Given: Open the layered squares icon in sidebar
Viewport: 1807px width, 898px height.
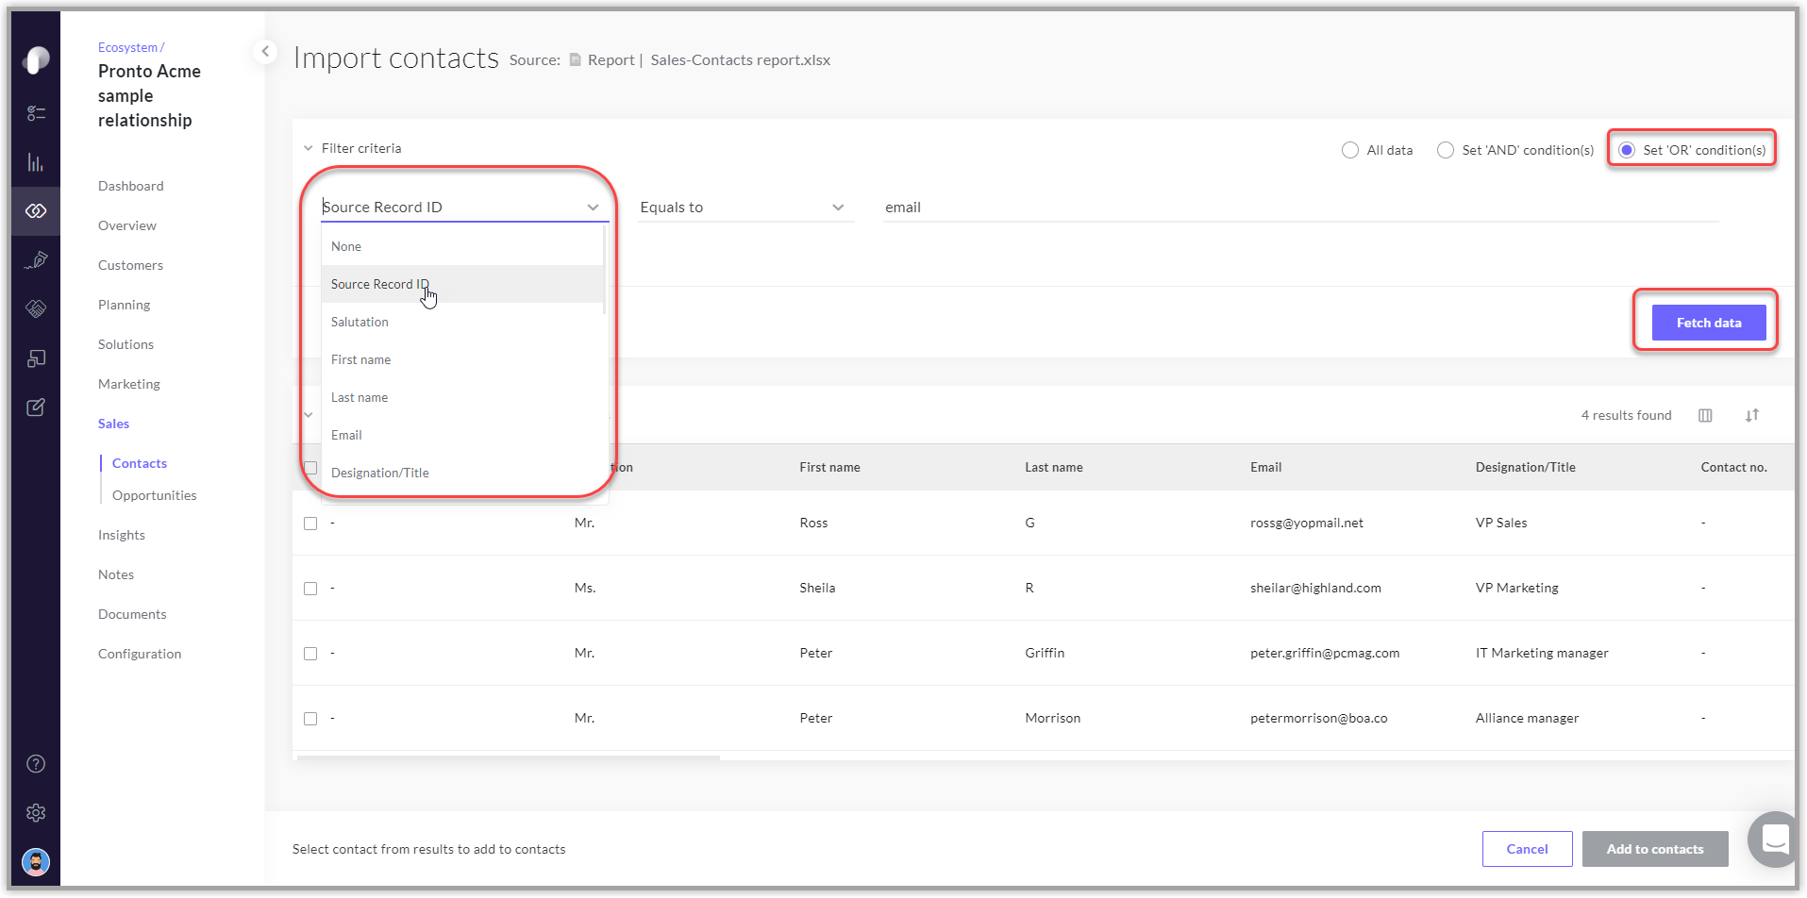Looking at the screenshot, I should click(36, 358).
